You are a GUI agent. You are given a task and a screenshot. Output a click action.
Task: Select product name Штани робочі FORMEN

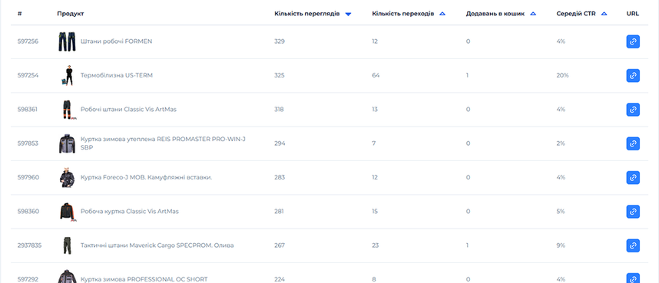coord(117,41)
